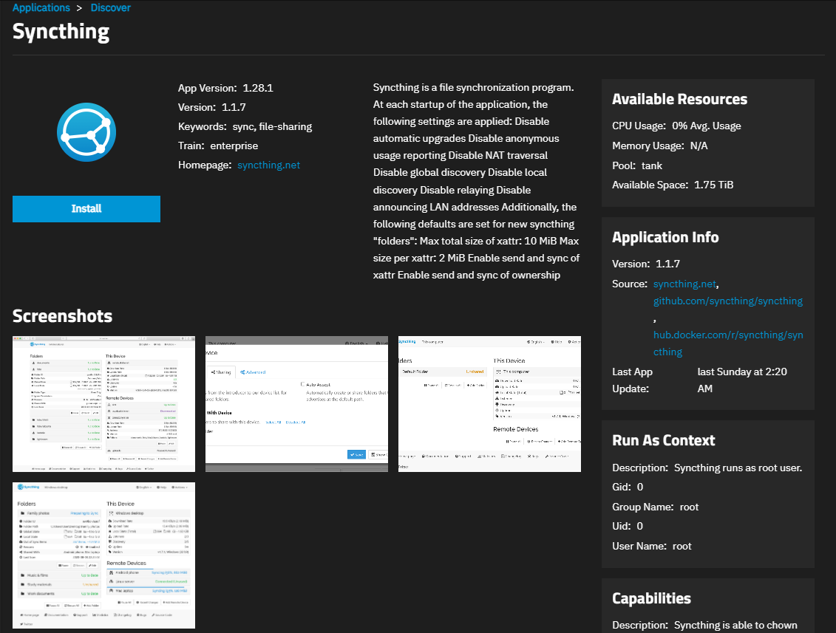Click the Train value "enterprise"

pos(234,146)
